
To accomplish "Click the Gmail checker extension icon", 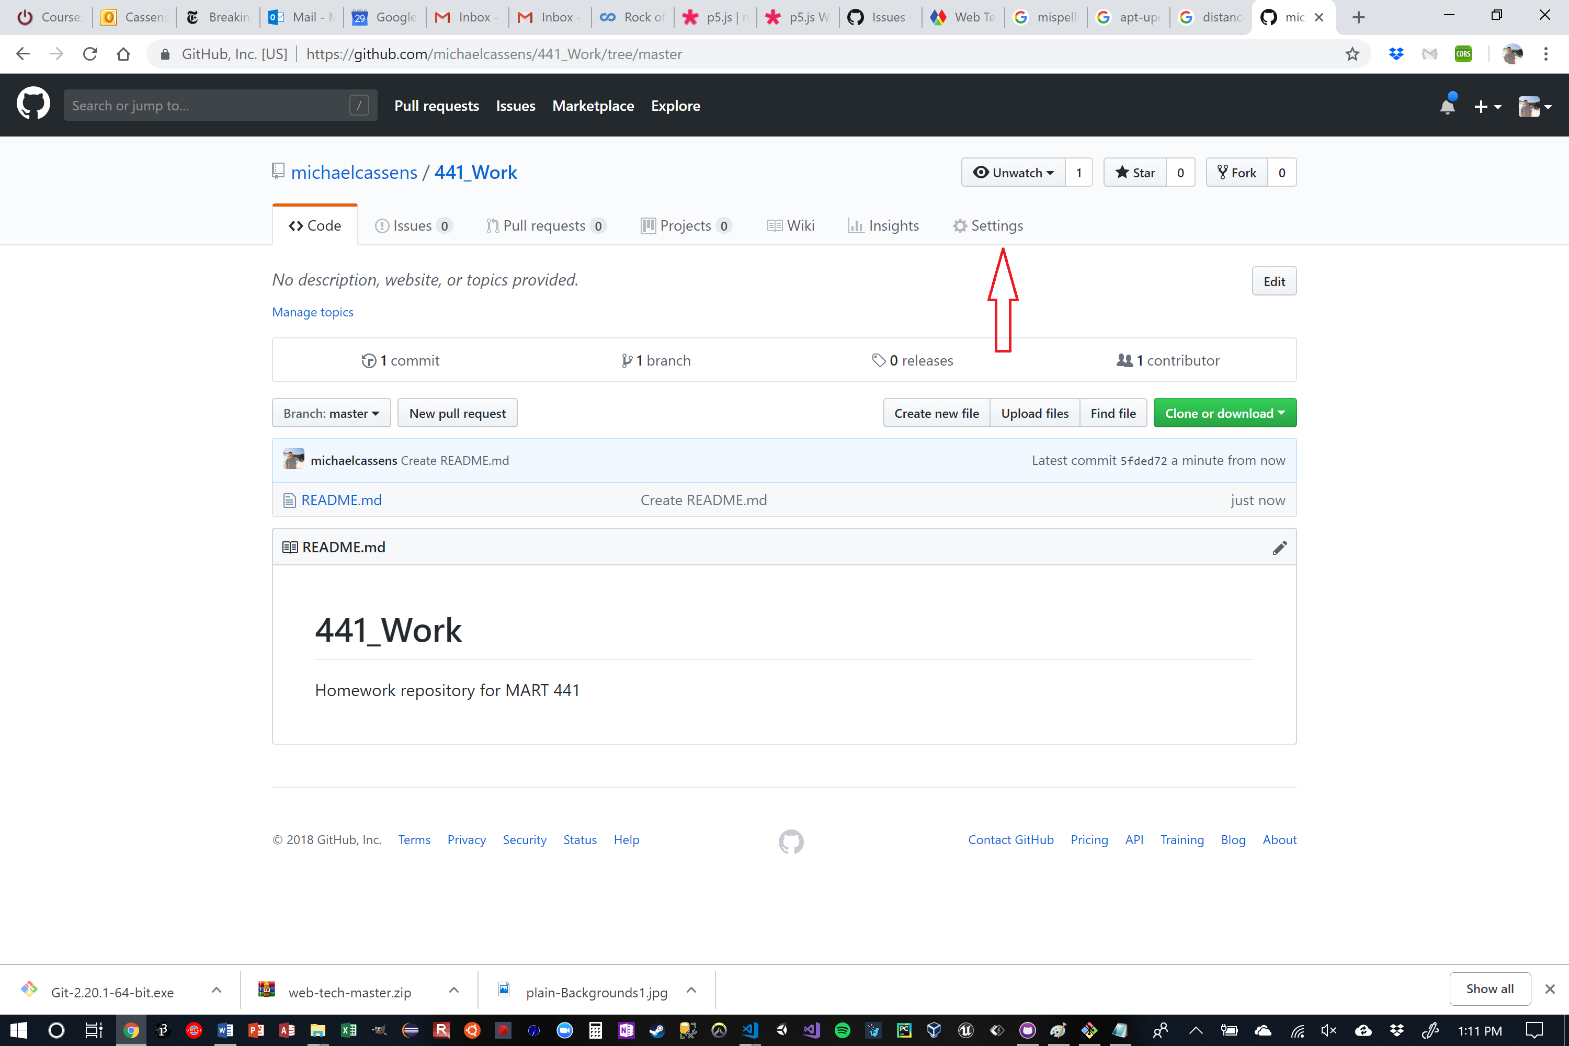I will [1429, 54].
